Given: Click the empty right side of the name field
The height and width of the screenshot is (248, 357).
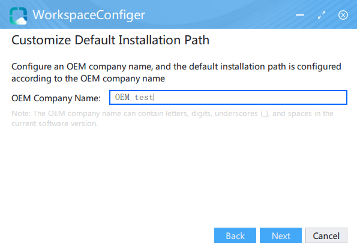Looking at the screenshot, I should tap(250, 97).
